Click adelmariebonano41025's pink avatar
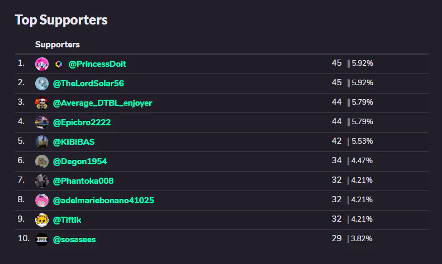This screenshot has width=442, height=264. [42, 201]
